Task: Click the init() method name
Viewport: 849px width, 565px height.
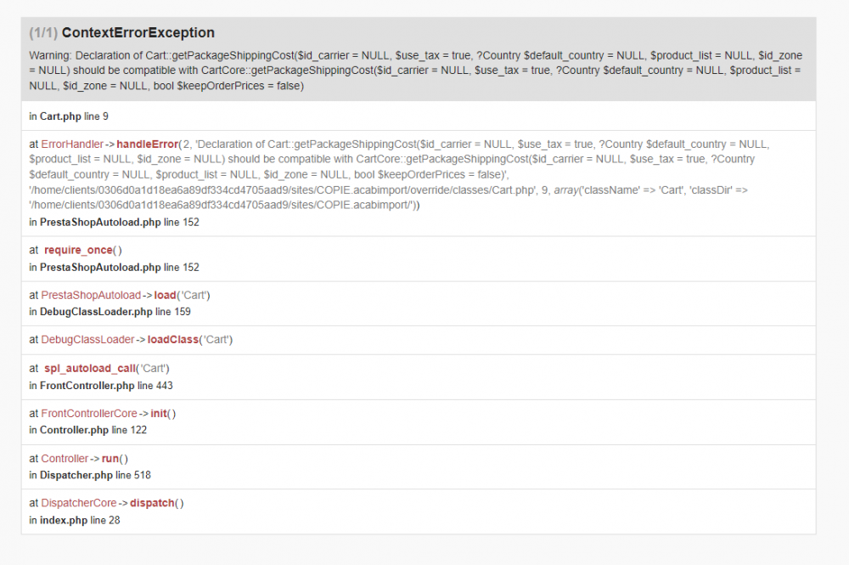Action: coord(159,413)
